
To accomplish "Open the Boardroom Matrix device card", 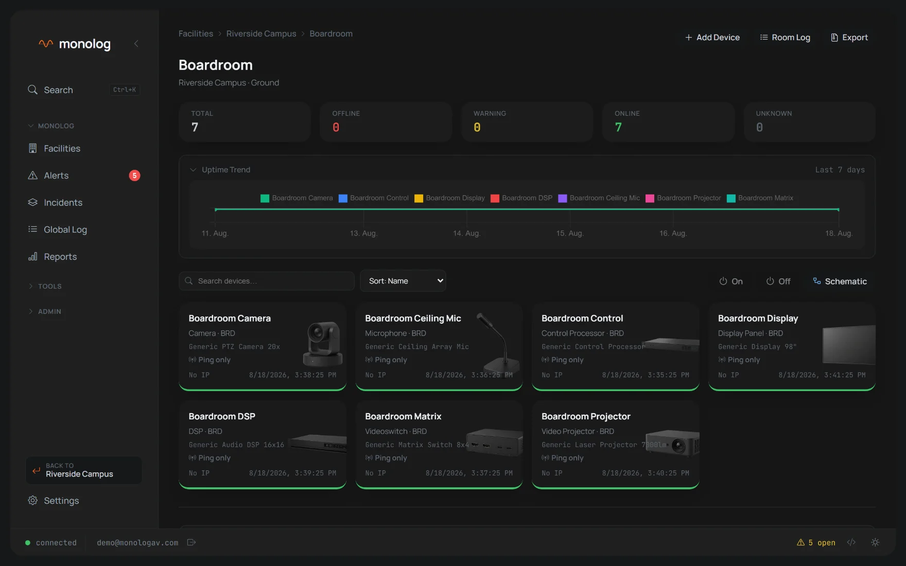I will tap(439, 445).
